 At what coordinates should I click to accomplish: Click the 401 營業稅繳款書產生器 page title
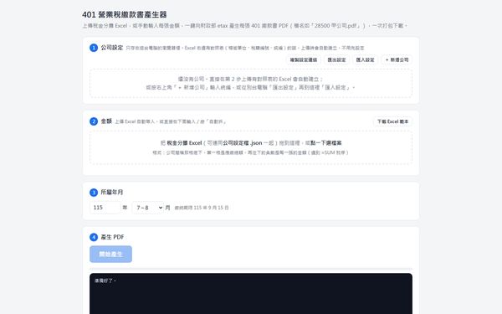125,14
